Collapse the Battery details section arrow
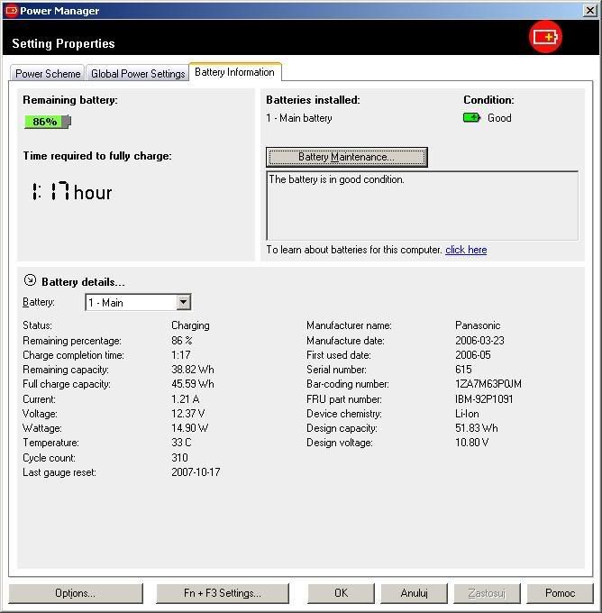602x613 pixels. coord(30,281)
